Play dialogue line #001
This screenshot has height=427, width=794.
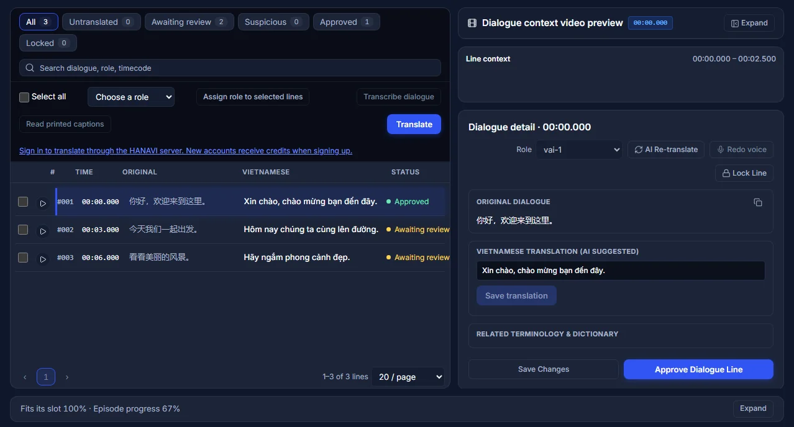[43, 203]
